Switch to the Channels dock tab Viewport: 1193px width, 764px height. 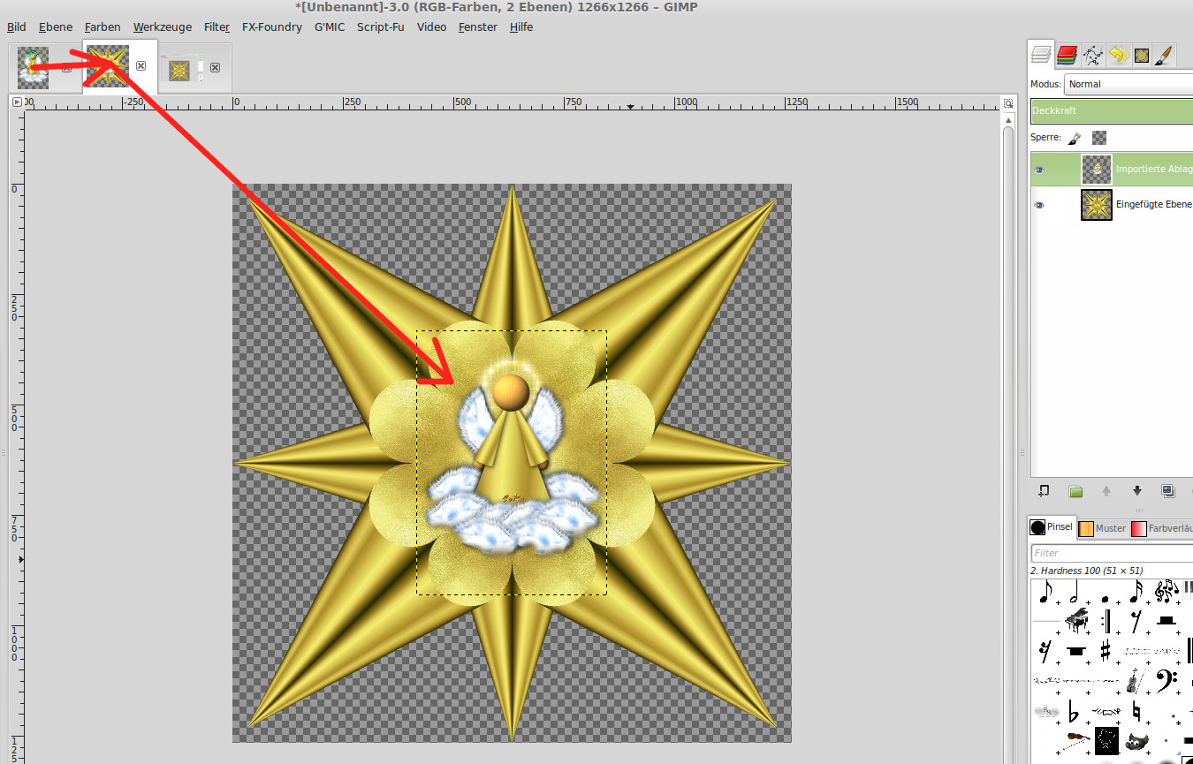pos(1067,56)
